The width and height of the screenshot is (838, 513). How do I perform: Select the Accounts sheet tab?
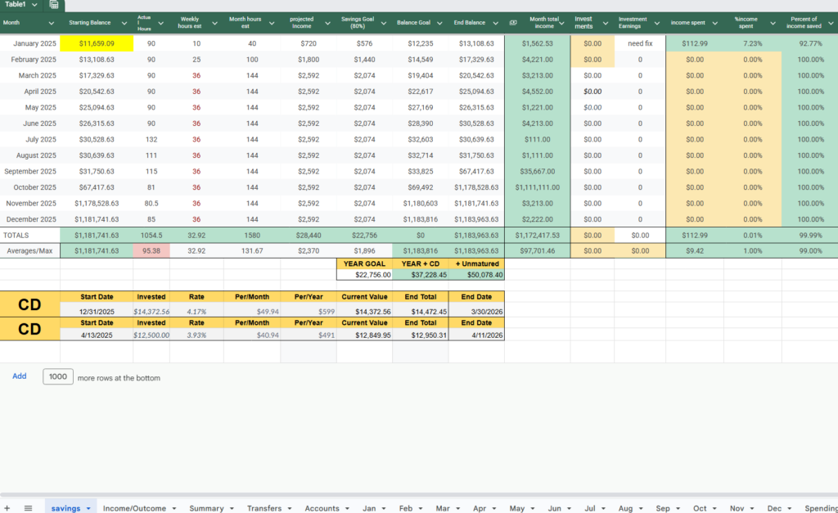pyautogui.click(x=322, y=508)
